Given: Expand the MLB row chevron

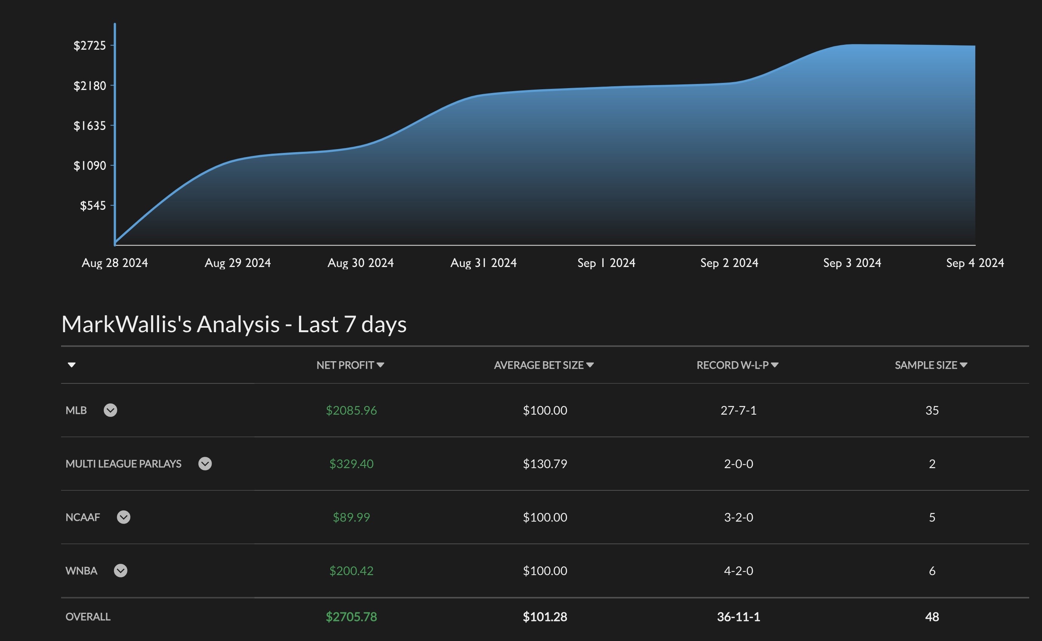Looking at the screenshot, I should pyautogui.click(x=110, y=410).
